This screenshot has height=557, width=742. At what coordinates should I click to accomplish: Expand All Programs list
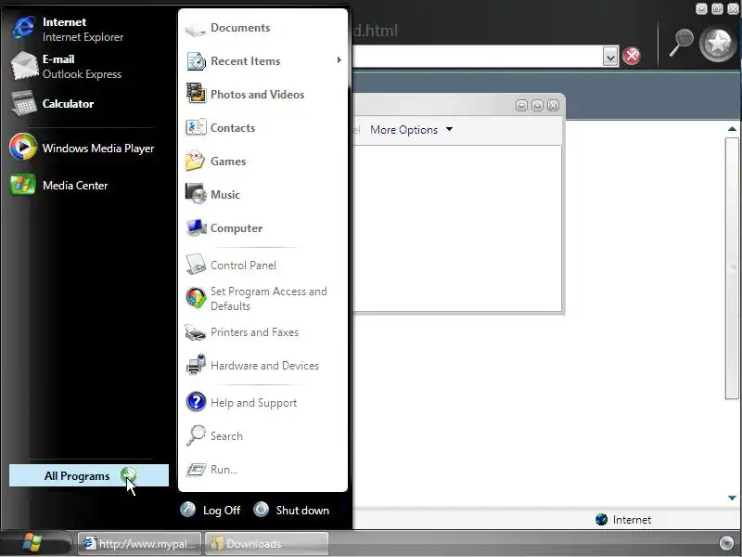point(89,475)
